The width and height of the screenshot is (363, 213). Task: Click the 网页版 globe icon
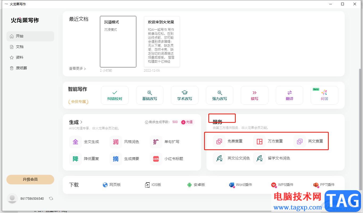[105, 185]
